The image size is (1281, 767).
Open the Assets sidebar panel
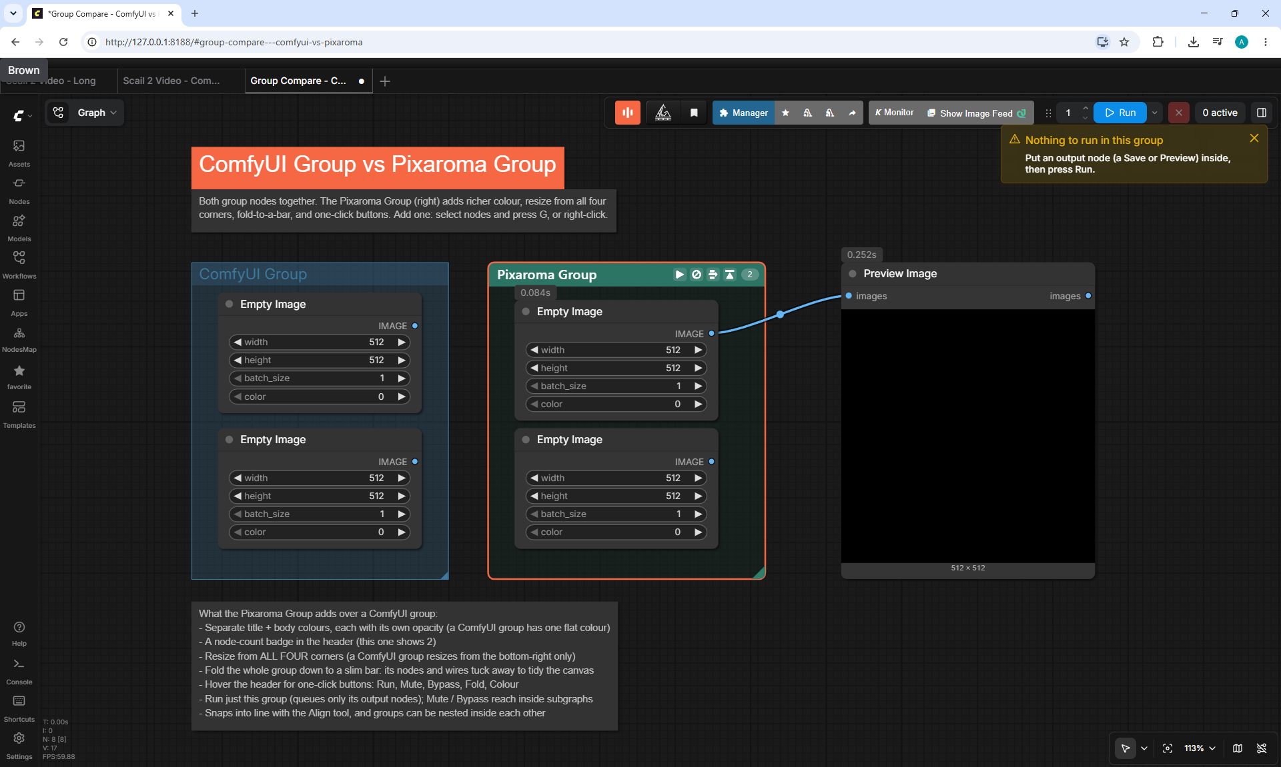click(19, 153)
